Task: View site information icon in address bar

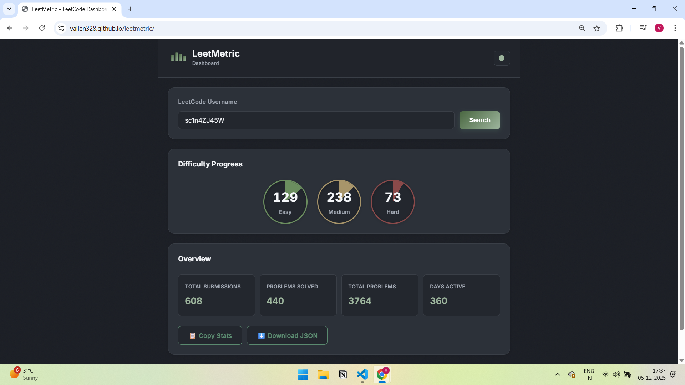Action: pyautogui.click(x=61, y=28)
